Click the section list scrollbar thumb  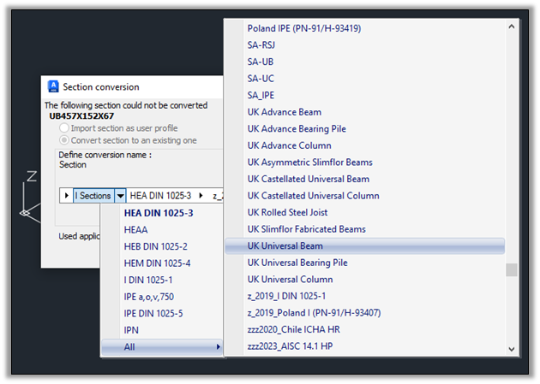[x=512, y=269]
